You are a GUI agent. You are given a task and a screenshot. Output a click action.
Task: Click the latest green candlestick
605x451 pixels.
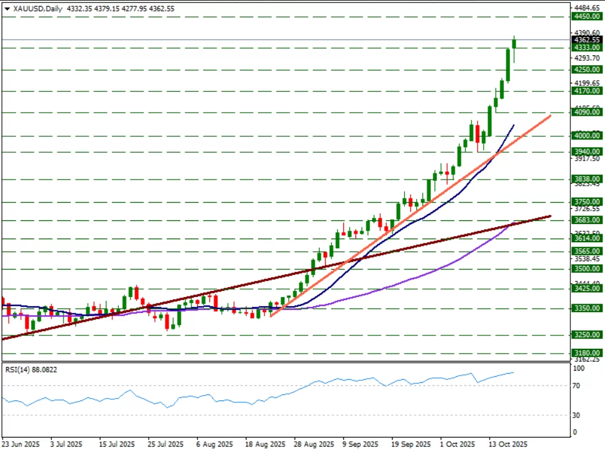point(514,43)
